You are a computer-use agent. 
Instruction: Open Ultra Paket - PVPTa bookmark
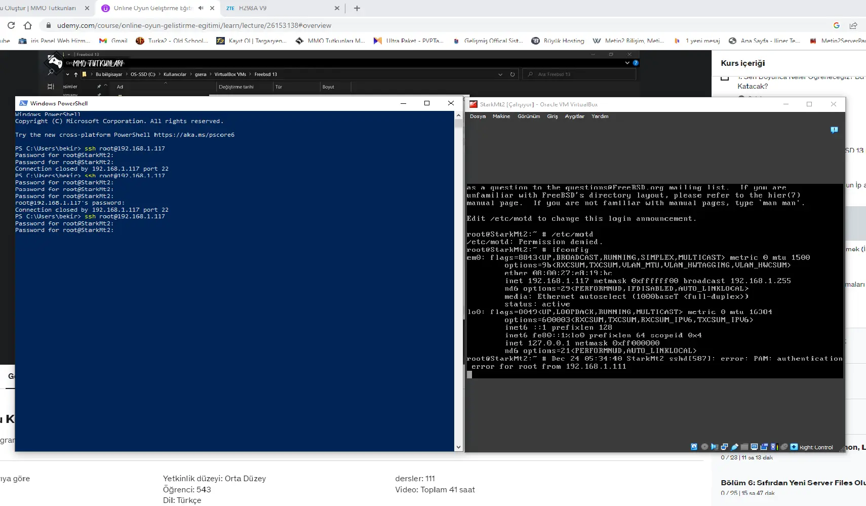point(409,41)
